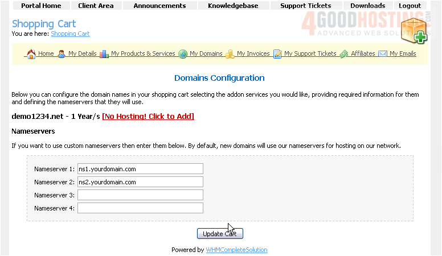Click the My Products & Services icon

(104, 54)
